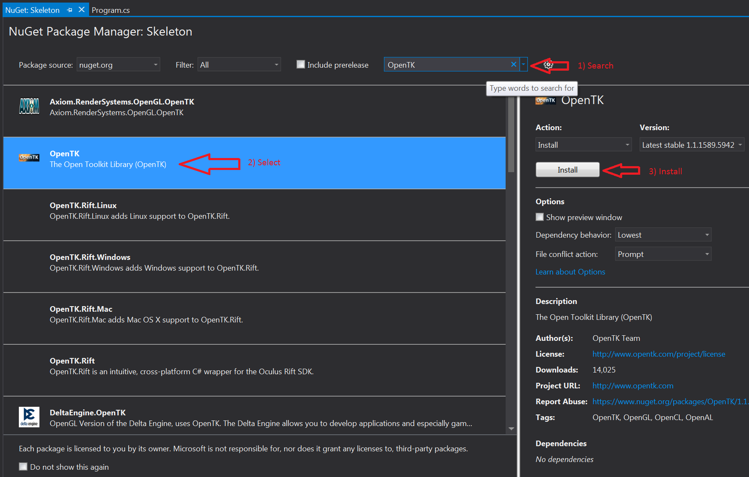Click the settings gear icon near search

pyautogui.click(x=548, y=65)
